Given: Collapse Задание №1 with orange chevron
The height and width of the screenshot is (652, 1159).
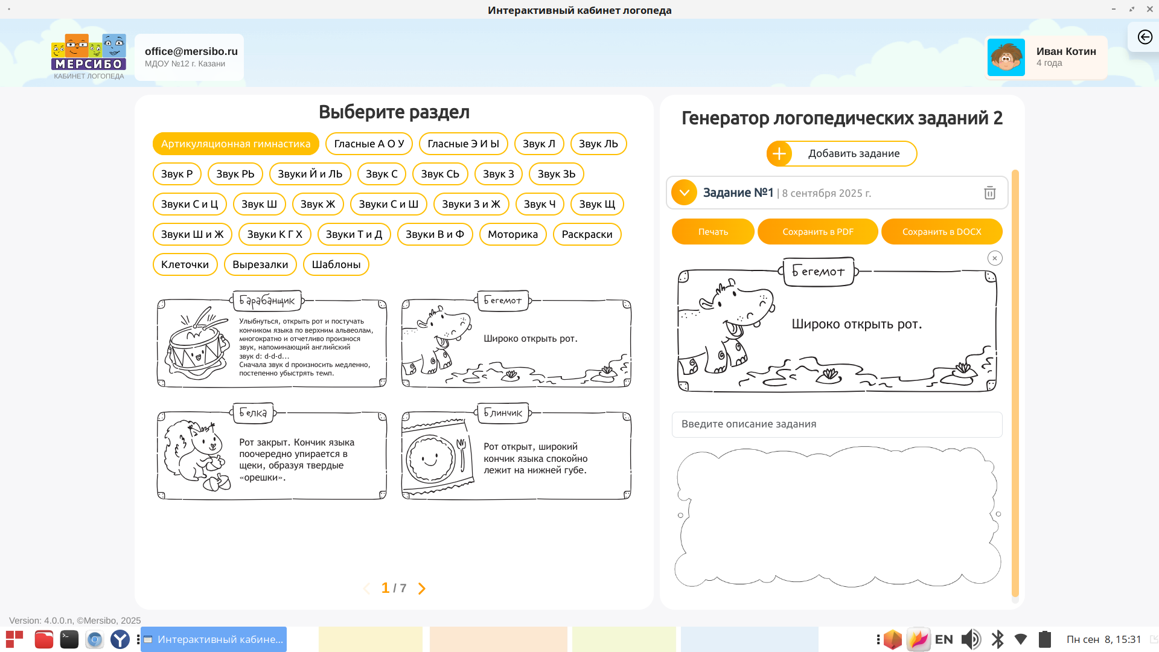Looking at the screenshot, I should click(684, 193).
